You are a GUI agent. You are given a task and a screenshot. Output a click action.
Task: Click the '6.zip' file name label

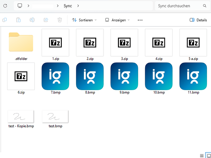pos(21,92)
